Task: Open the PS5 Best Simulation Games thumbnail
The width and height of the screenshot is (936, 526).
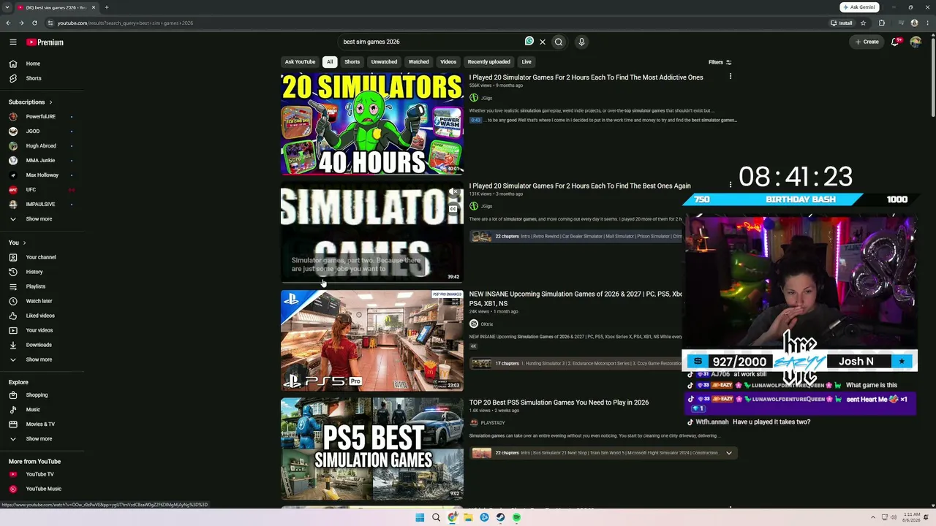Action: pyautogui.click(x=371, y=449)
